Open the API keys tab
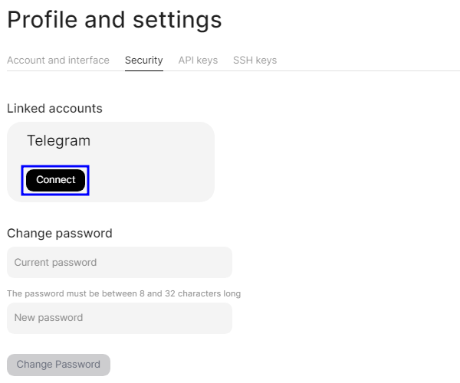Viewport: 460px width, 383px height. click(x=198, y=60)
